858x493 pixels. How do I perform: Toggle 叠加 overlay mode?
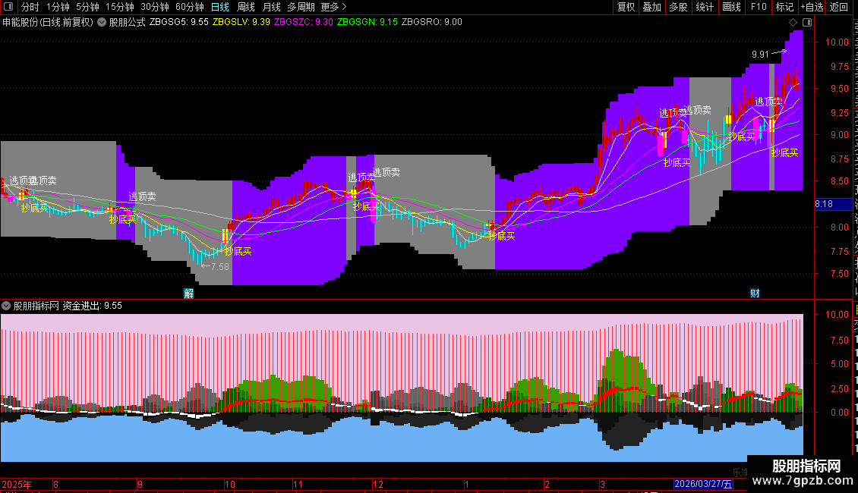[652, 7]
